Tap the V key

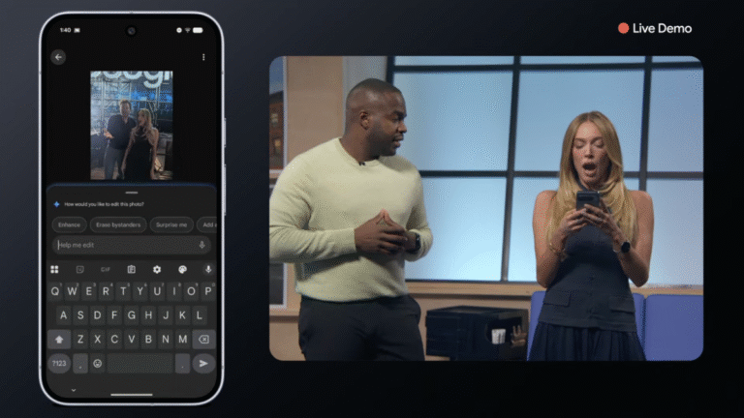(132, 340)
